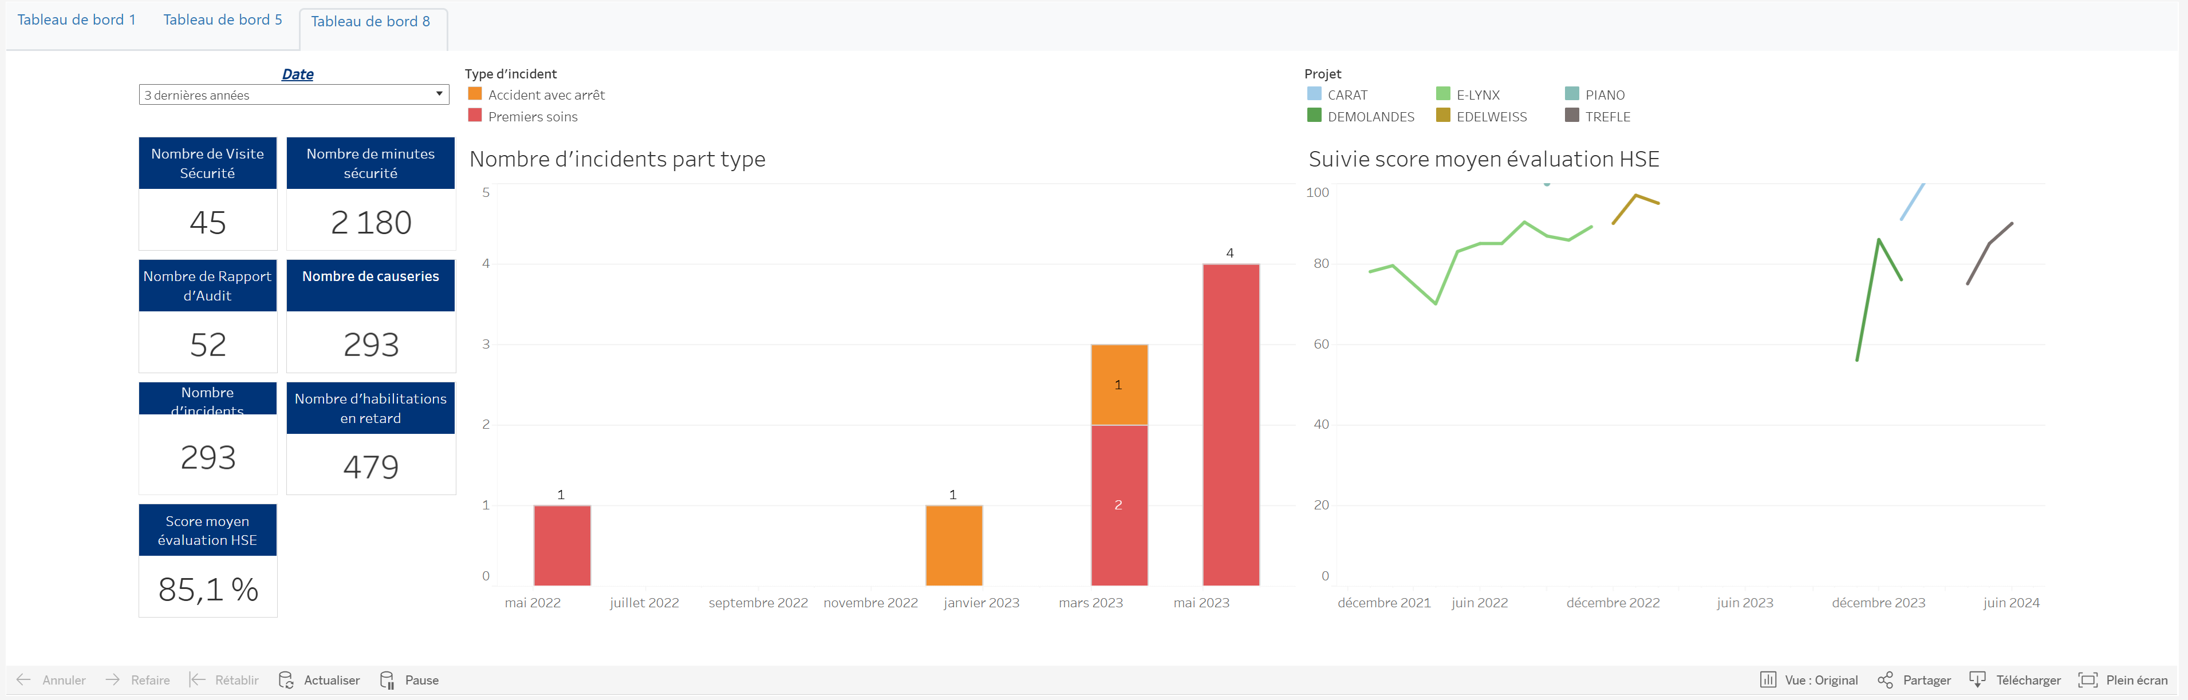
Task: Click the Refaire redo arrow icon
Action: (112, 679)
